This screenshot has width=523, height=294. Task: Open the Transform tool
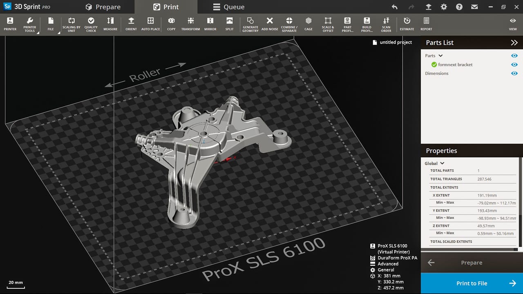(190, 24)
